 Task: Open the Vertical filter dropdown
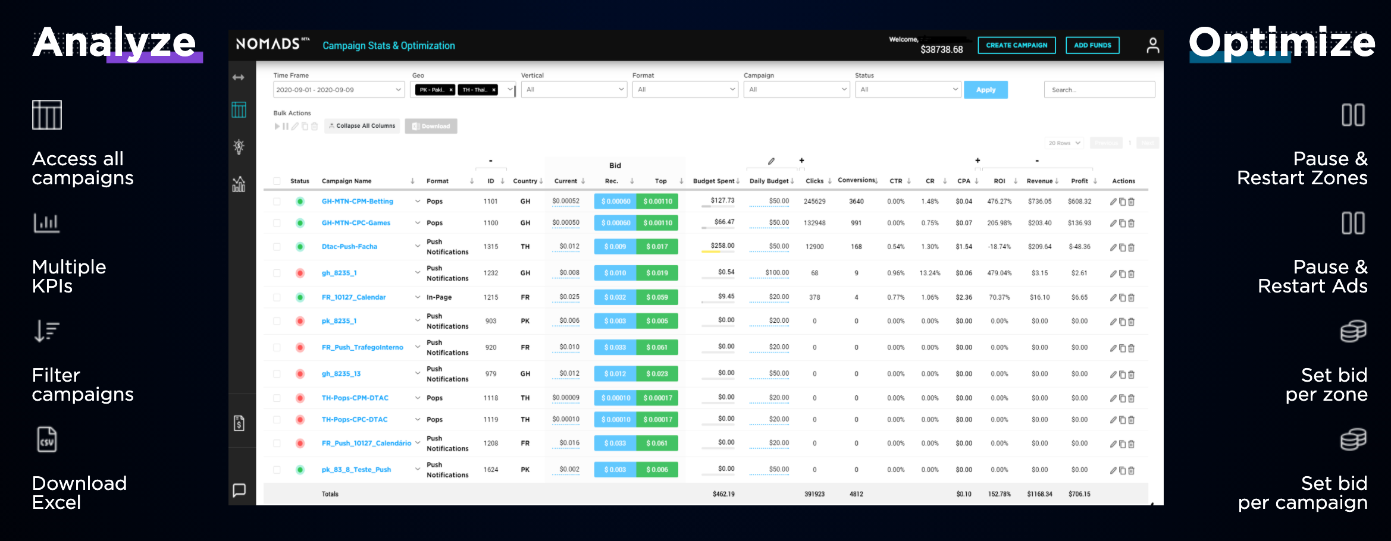574,90
